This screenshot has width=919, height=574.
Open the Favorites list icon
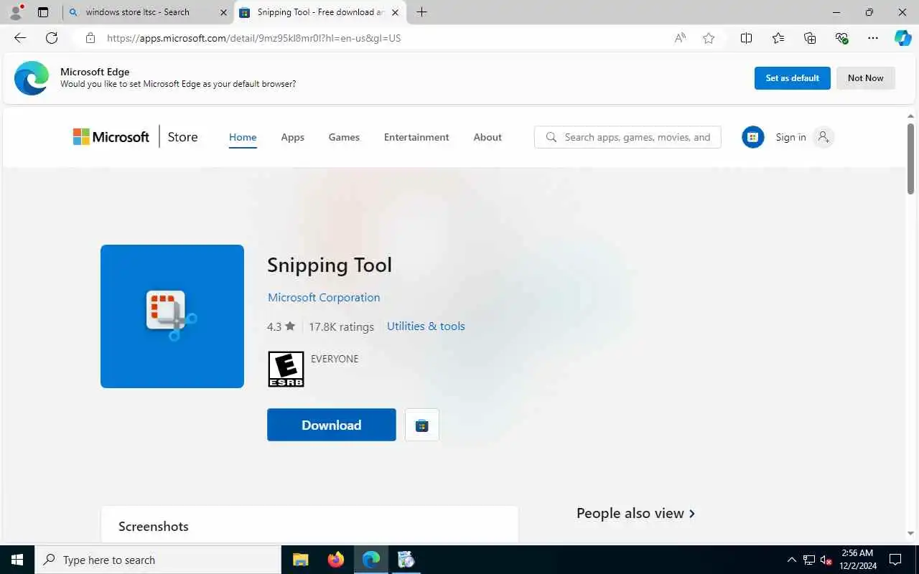point(778,38)
